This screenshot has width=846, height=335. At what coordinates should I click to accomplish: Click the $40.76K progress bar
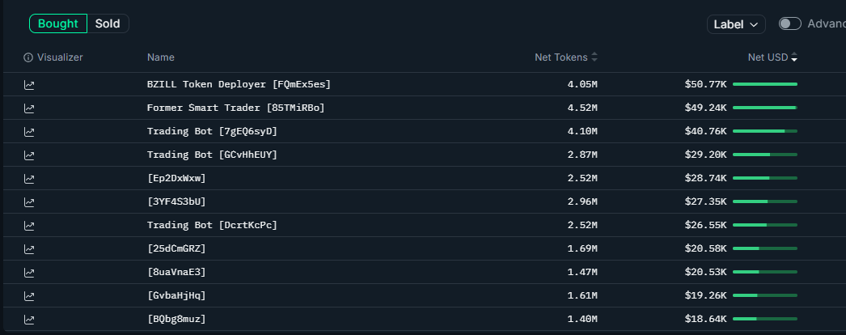point(765,131)
